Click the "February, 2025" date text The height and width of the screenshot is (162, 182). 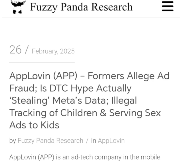pos(53,51)
